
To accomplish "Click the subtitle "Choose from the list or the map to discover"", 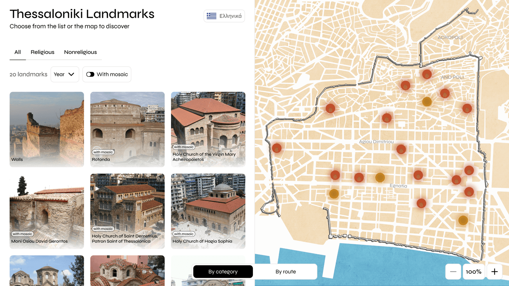I will 70,26.
